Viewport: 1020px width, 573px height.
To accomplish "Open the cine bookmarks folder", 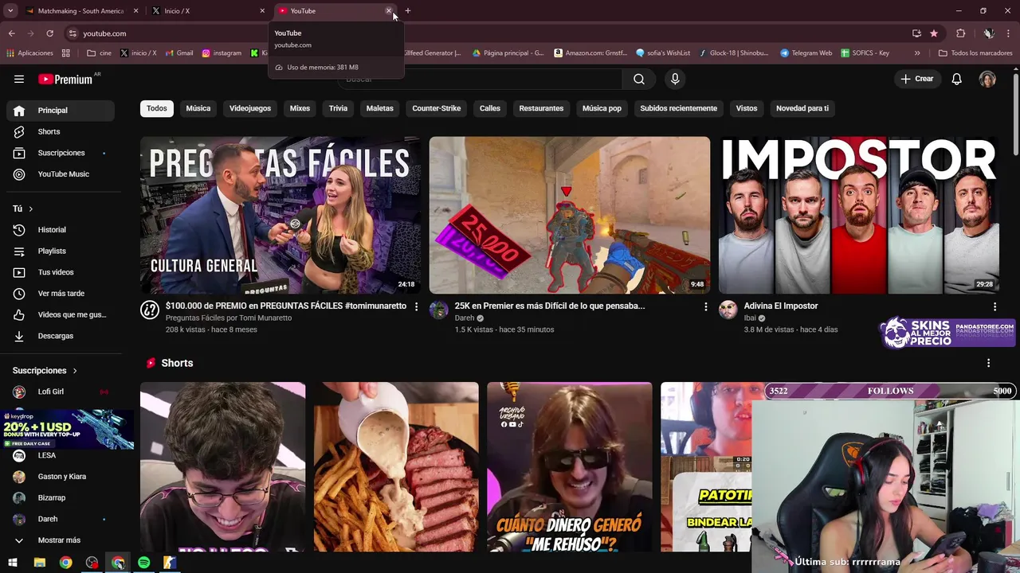I will tap(99, 53).
